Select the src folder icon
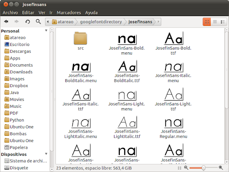229x172 pixels. click(x=81, y=38)
